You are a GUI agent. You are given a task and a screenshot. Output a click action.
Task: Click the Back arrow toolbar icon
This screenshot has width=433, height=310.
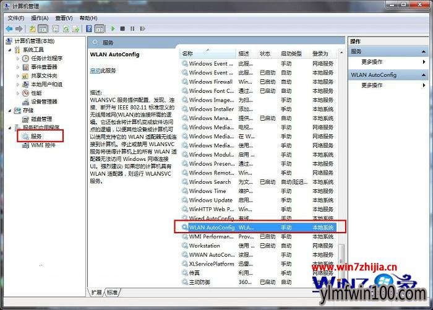[x=9, y=28]
